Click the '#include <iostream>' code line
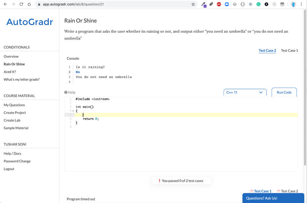This screenshot has width=307, height=203. click(92, 99)
